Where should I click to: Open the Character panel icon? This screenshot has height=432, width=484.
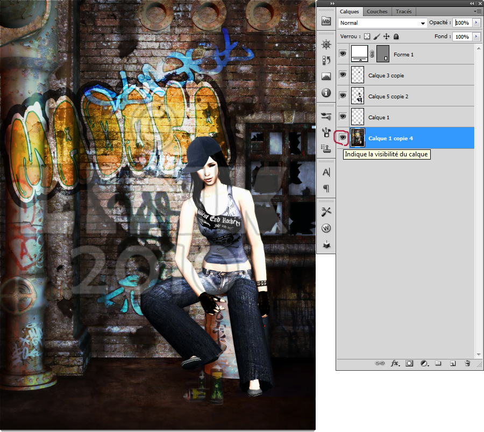pos(326,172)
